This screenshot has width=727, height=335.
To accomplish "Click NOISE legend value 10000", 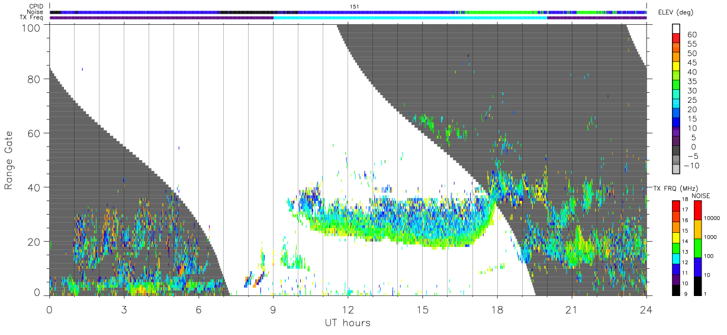I will click(713, 219).
